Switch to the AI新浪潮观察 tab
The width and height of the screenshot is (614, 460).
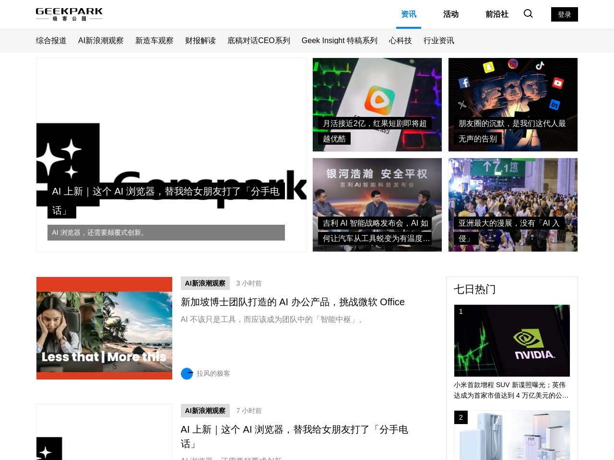click(100, 41)
